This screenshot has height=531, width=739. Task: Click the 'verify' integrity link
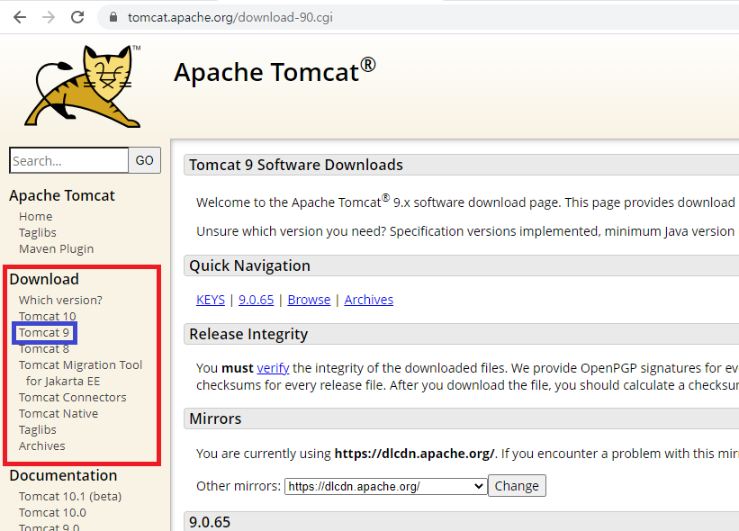[x=273, y=368]
